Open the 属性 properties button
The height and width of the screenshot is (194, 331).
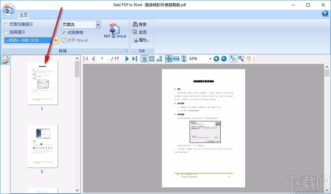click(141, 40)
